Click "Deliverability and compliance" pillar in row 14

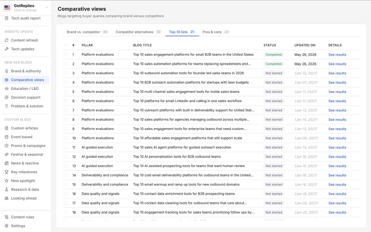point(105,175)
